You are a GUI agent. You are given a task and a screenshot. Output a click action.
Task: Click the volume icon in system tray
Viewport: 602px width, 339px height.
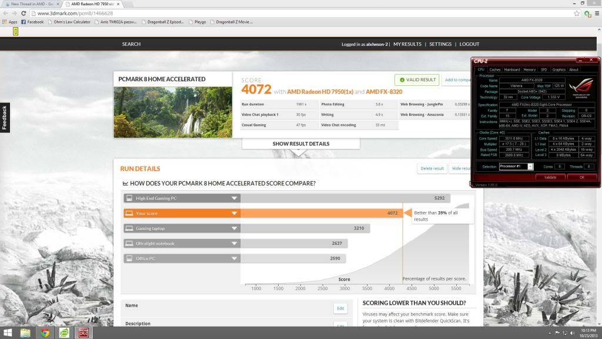(x=573, y=333)
